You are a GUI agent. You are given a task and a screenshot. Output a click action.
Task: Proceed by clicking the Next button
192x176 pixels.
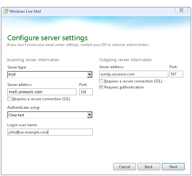[173, 167]
